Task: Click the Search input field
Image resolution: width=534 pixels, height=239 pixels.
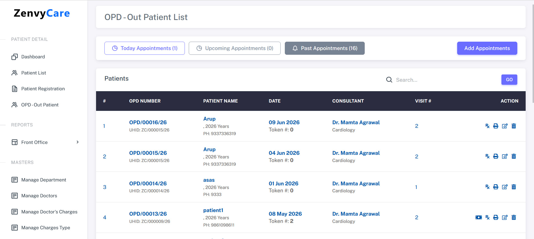Action: (445, 80)
